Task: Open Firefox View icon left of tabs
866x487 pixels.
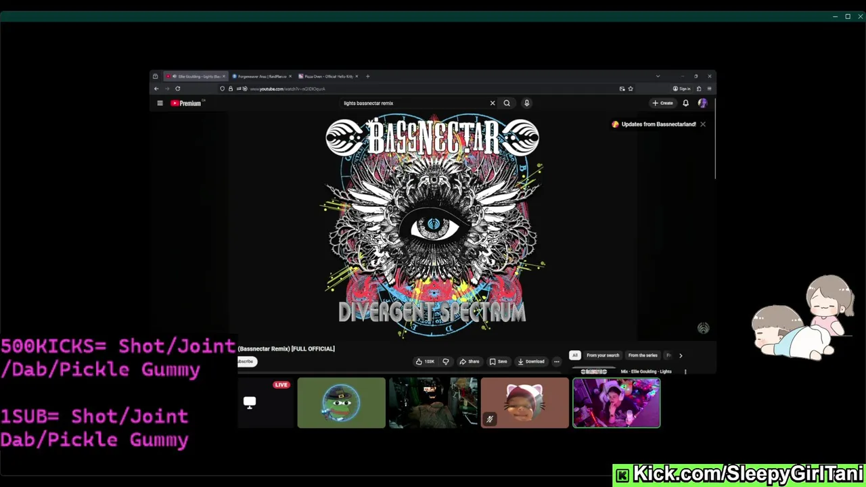Action: click(155, 76)
